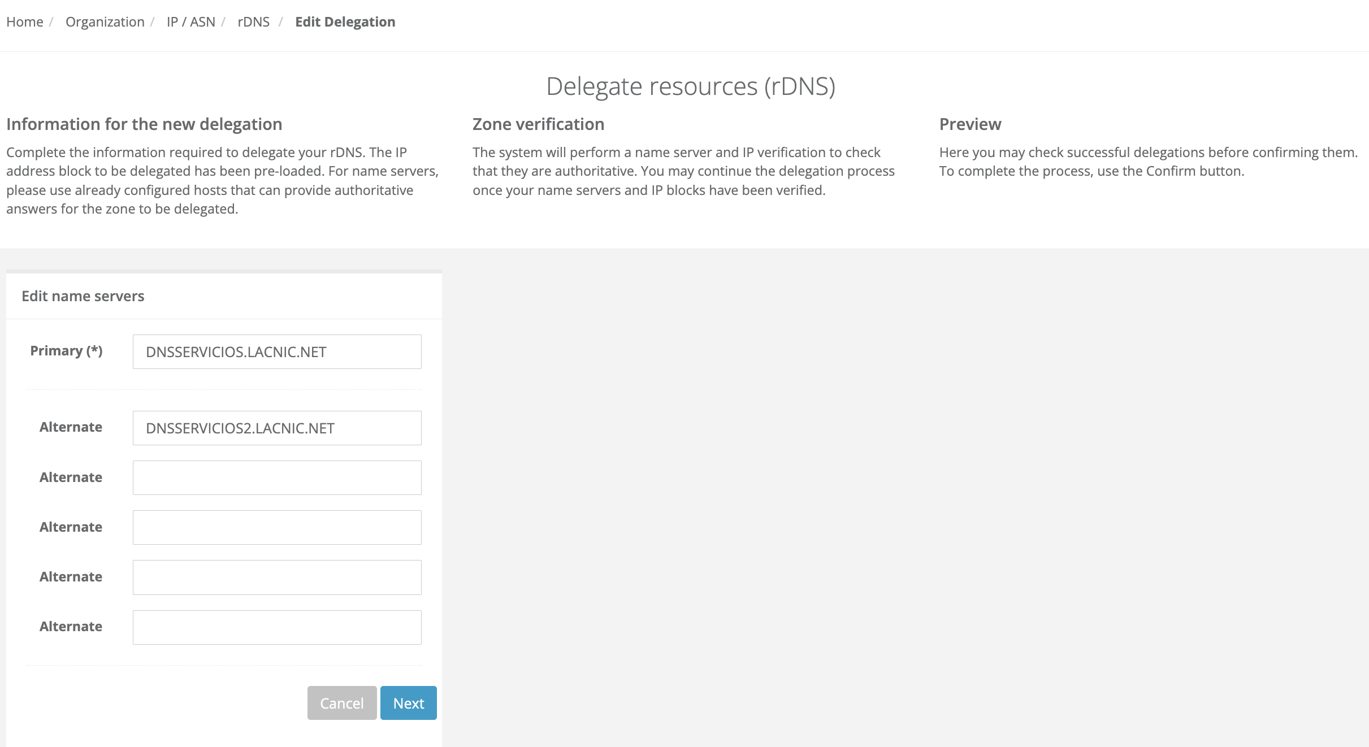This screenshot has height=747, width=1369.
Task: Click the zone verification description paragraph
Action: (x=683, y=171)
